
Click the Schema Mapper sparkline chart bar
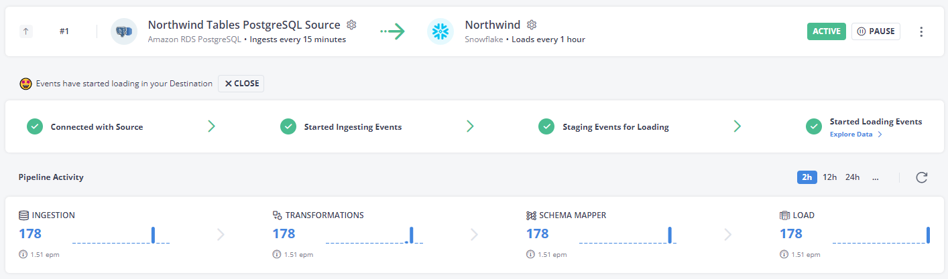pos(670,234)
